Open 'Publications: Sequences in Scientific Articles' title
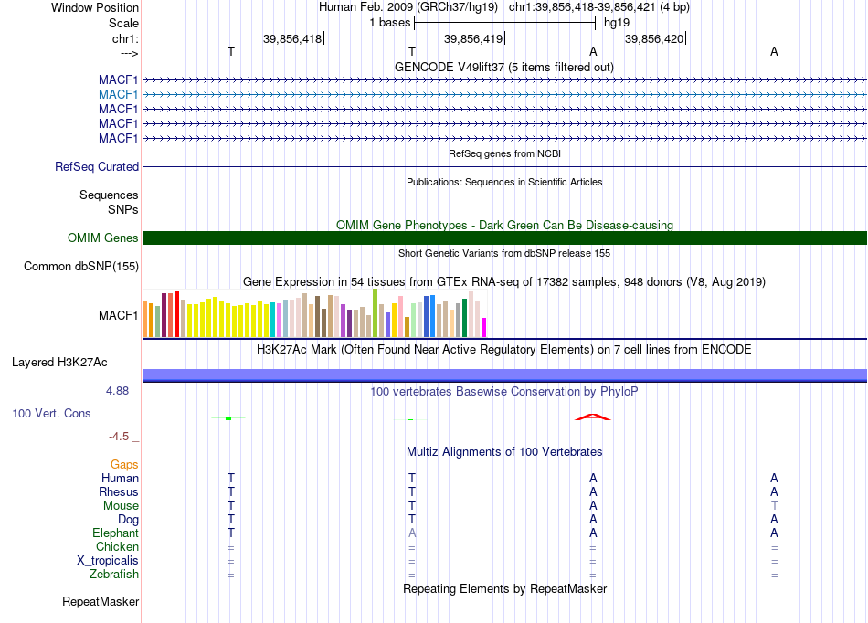 coord(504,182)
